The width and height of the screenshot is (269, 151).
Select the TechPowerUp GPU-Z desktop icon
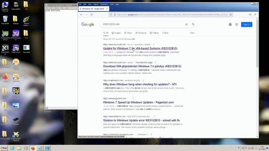click(x=5, y=35)
